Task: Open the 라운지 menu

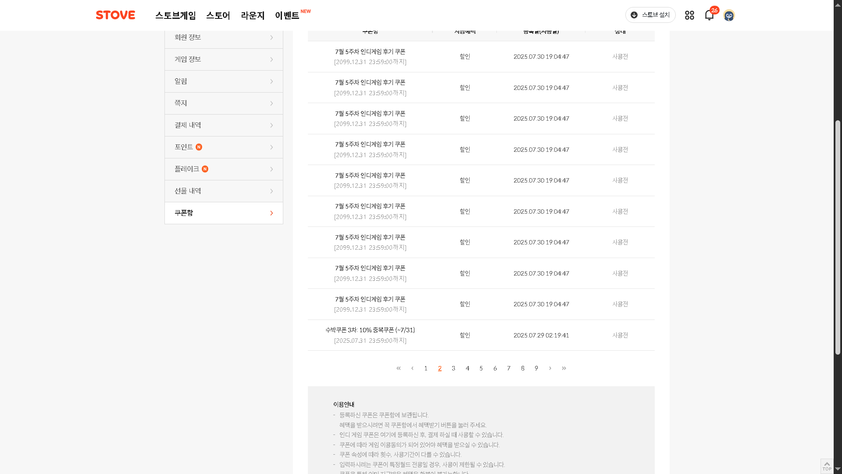Action: tap(253, 15)
